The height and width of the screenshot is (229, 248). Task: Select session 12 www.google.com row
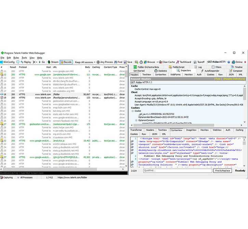[63, 75]
